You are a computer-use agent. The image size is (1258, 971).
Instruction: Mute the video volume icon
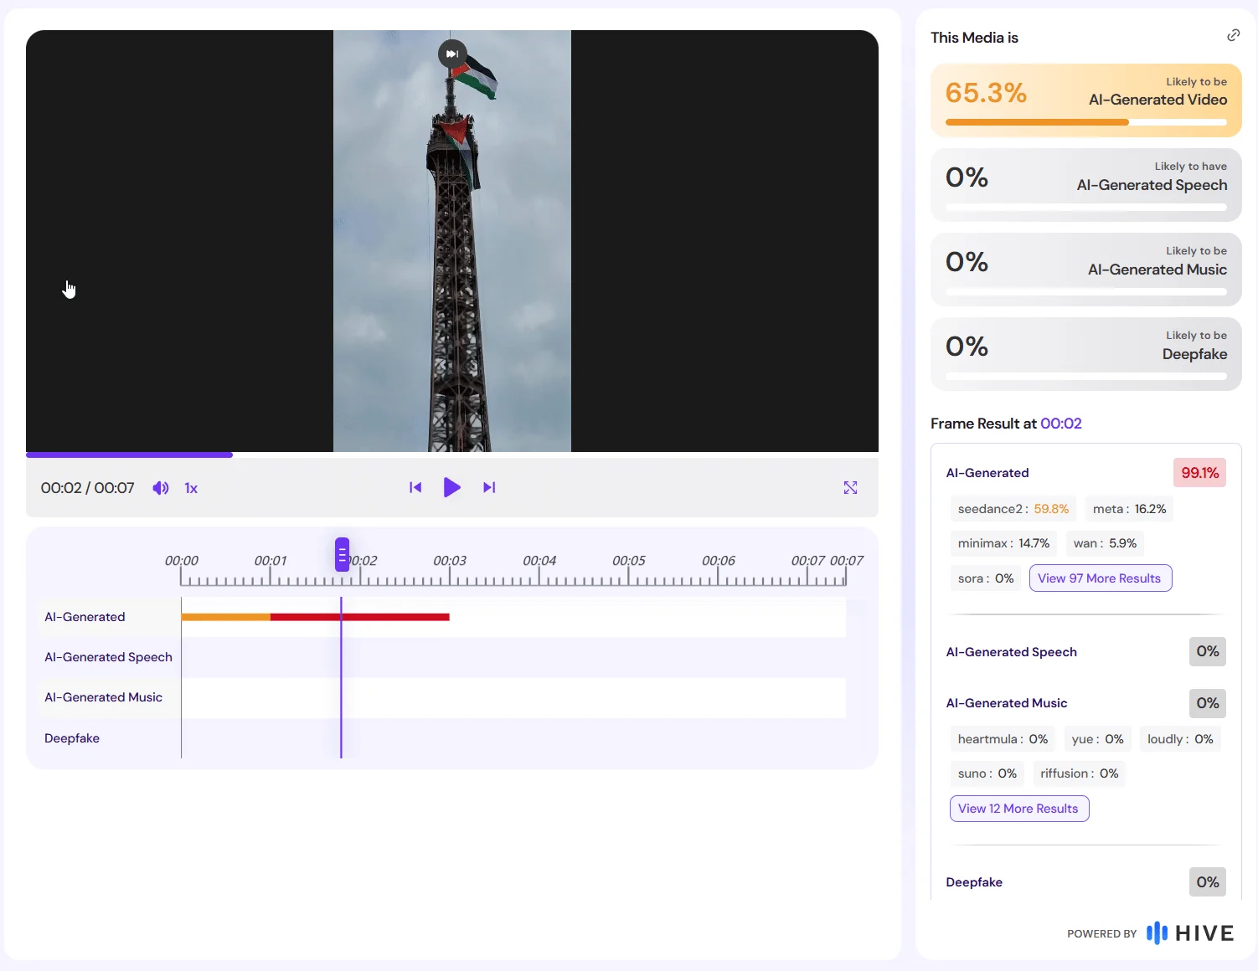pos(160,488)
